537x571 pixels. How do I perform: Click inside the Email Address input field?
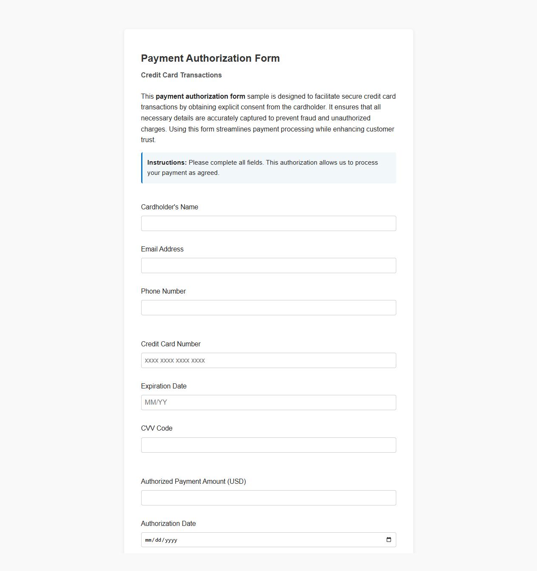(x=268, y=265)
